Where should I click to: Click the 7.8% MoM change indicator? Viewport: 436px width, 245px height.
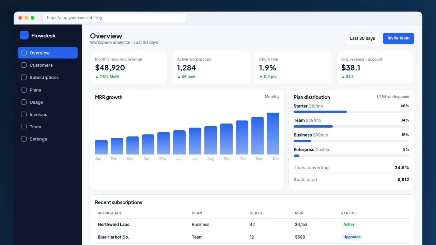107,77
